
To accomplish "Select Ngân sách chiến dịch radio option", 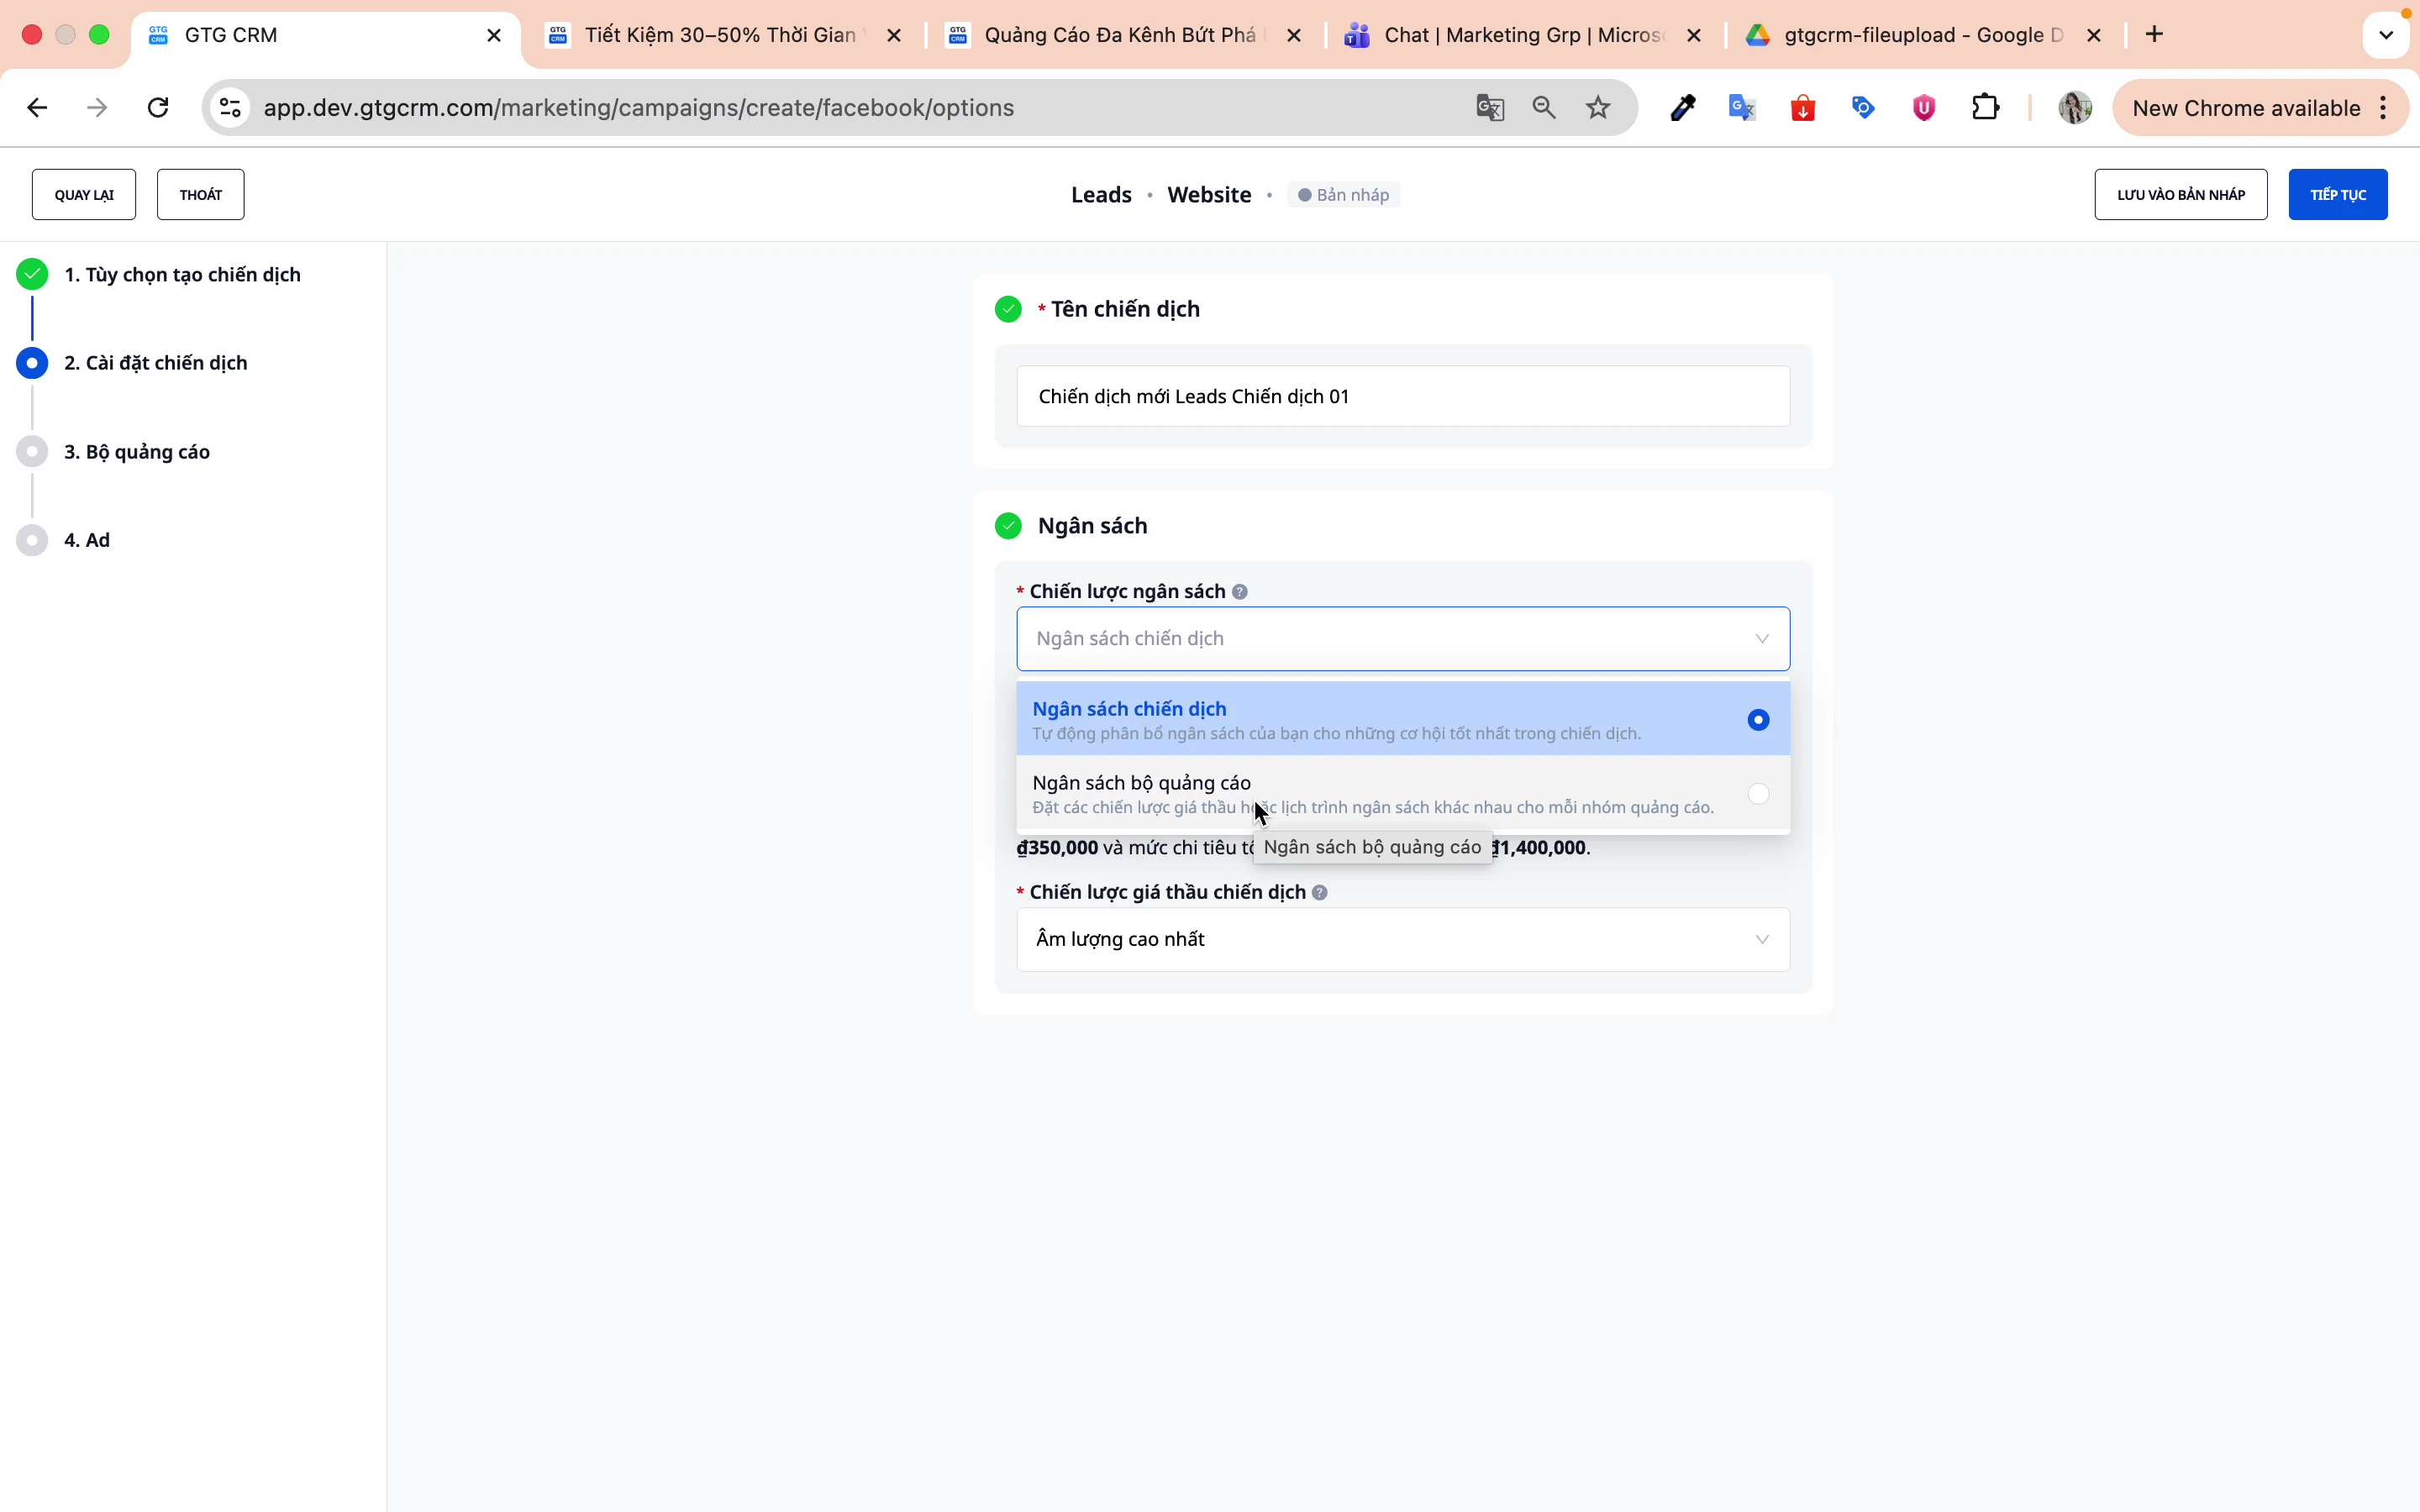I will [1758, 720].
